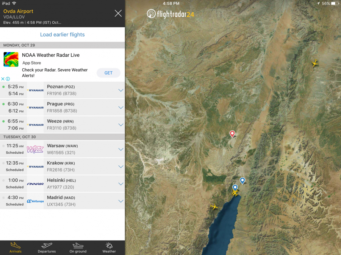This screenshot has width=341, height=255.
Task: Tap the red Ovda Airport map pin
Action: point(232,134)
